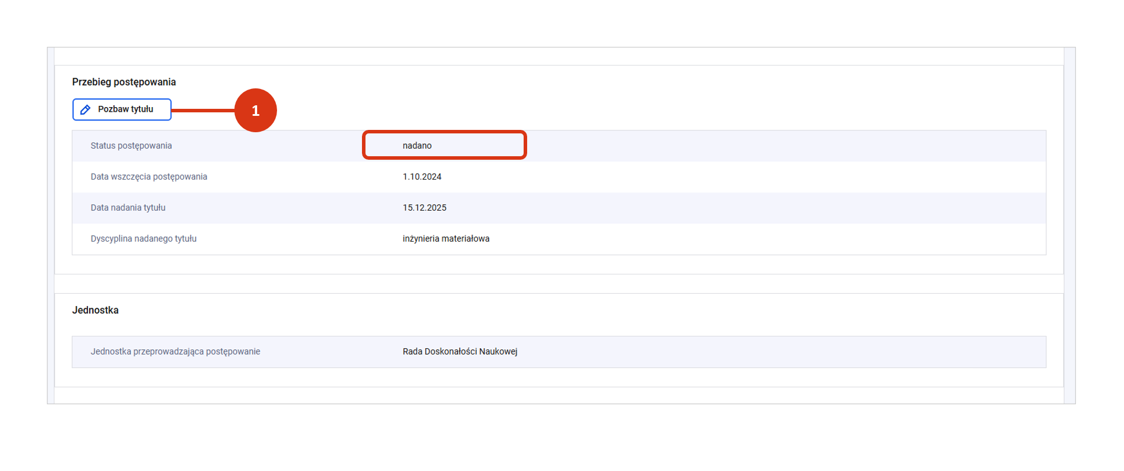The height and width of the screenshot is (471, 1124).
Task: Click the pencil icon in Pozbaw tytułu button
Action: (86, 110)
